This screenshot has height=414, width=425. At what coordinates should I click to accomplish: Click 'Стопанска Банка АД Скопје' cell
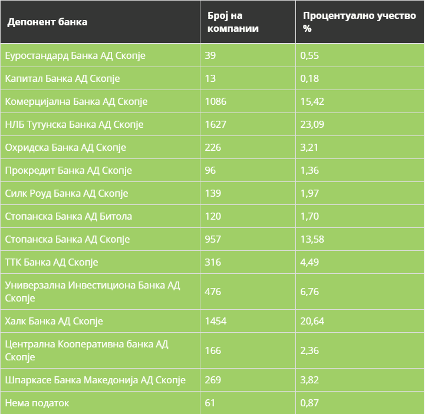[100, 239]
